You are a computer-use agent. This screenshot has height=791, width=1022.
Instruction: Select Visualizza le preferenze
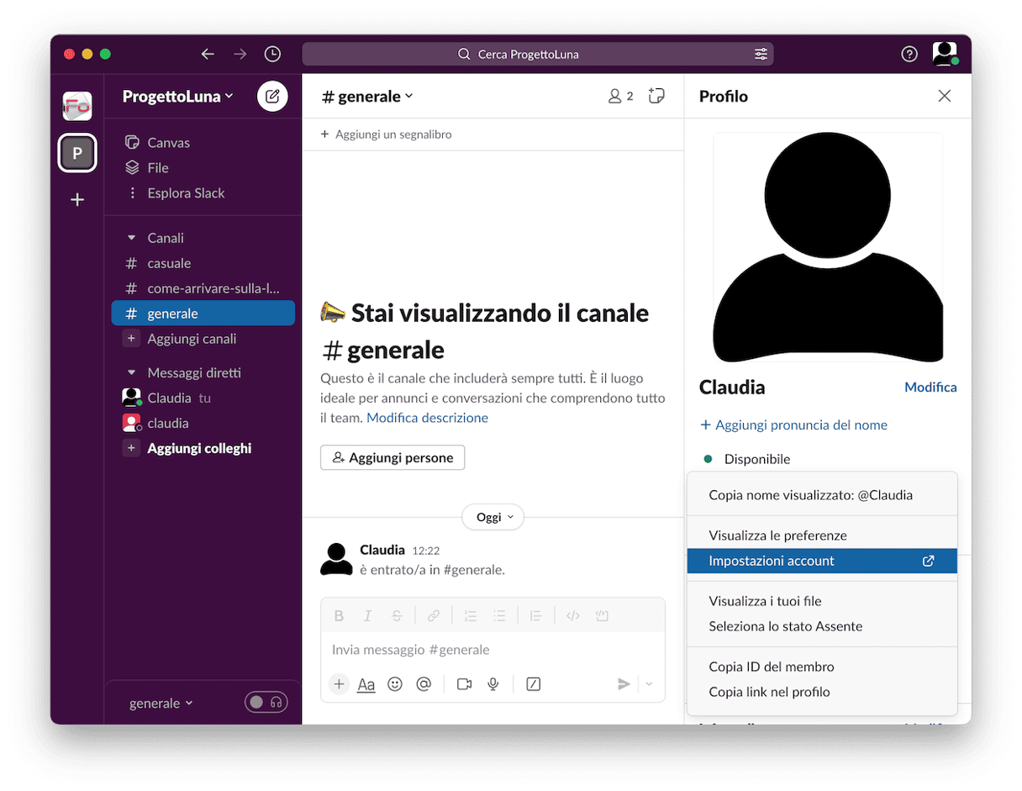(822, 535)
